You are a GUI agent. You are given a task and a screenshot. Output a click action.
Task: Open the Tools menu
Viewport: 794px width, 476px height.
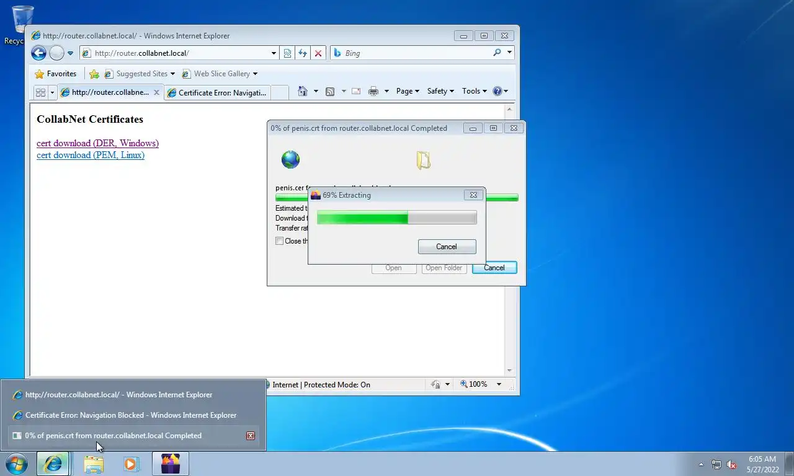point(474,91)
